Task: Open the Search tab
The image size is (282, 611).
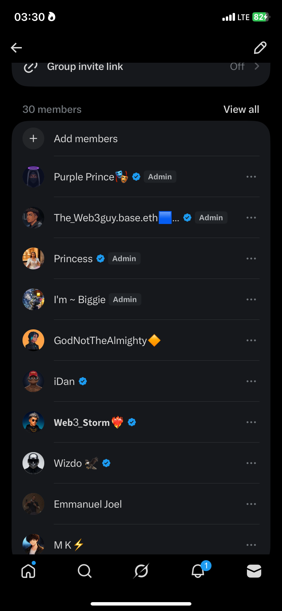Action: pos(84,571)
